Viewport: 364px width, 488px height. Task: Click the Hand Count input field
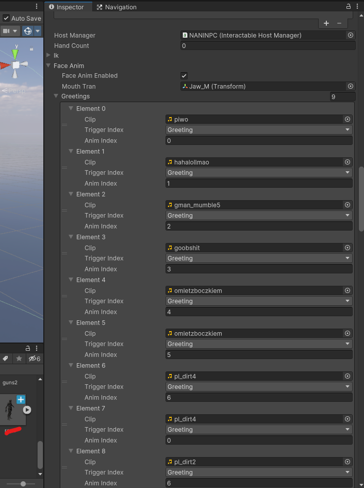[x=268, y=46]
